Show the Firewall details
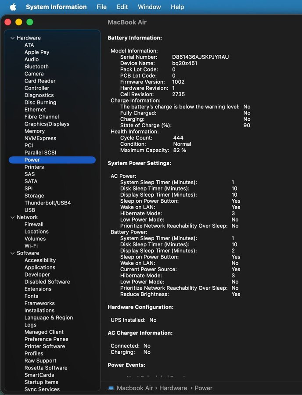 (34, 224)
